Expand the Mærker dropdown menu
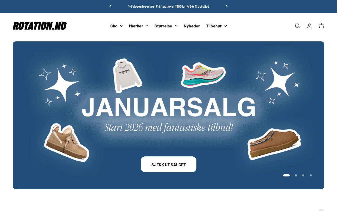Screen dimensions: 337x211 point(138,26)
